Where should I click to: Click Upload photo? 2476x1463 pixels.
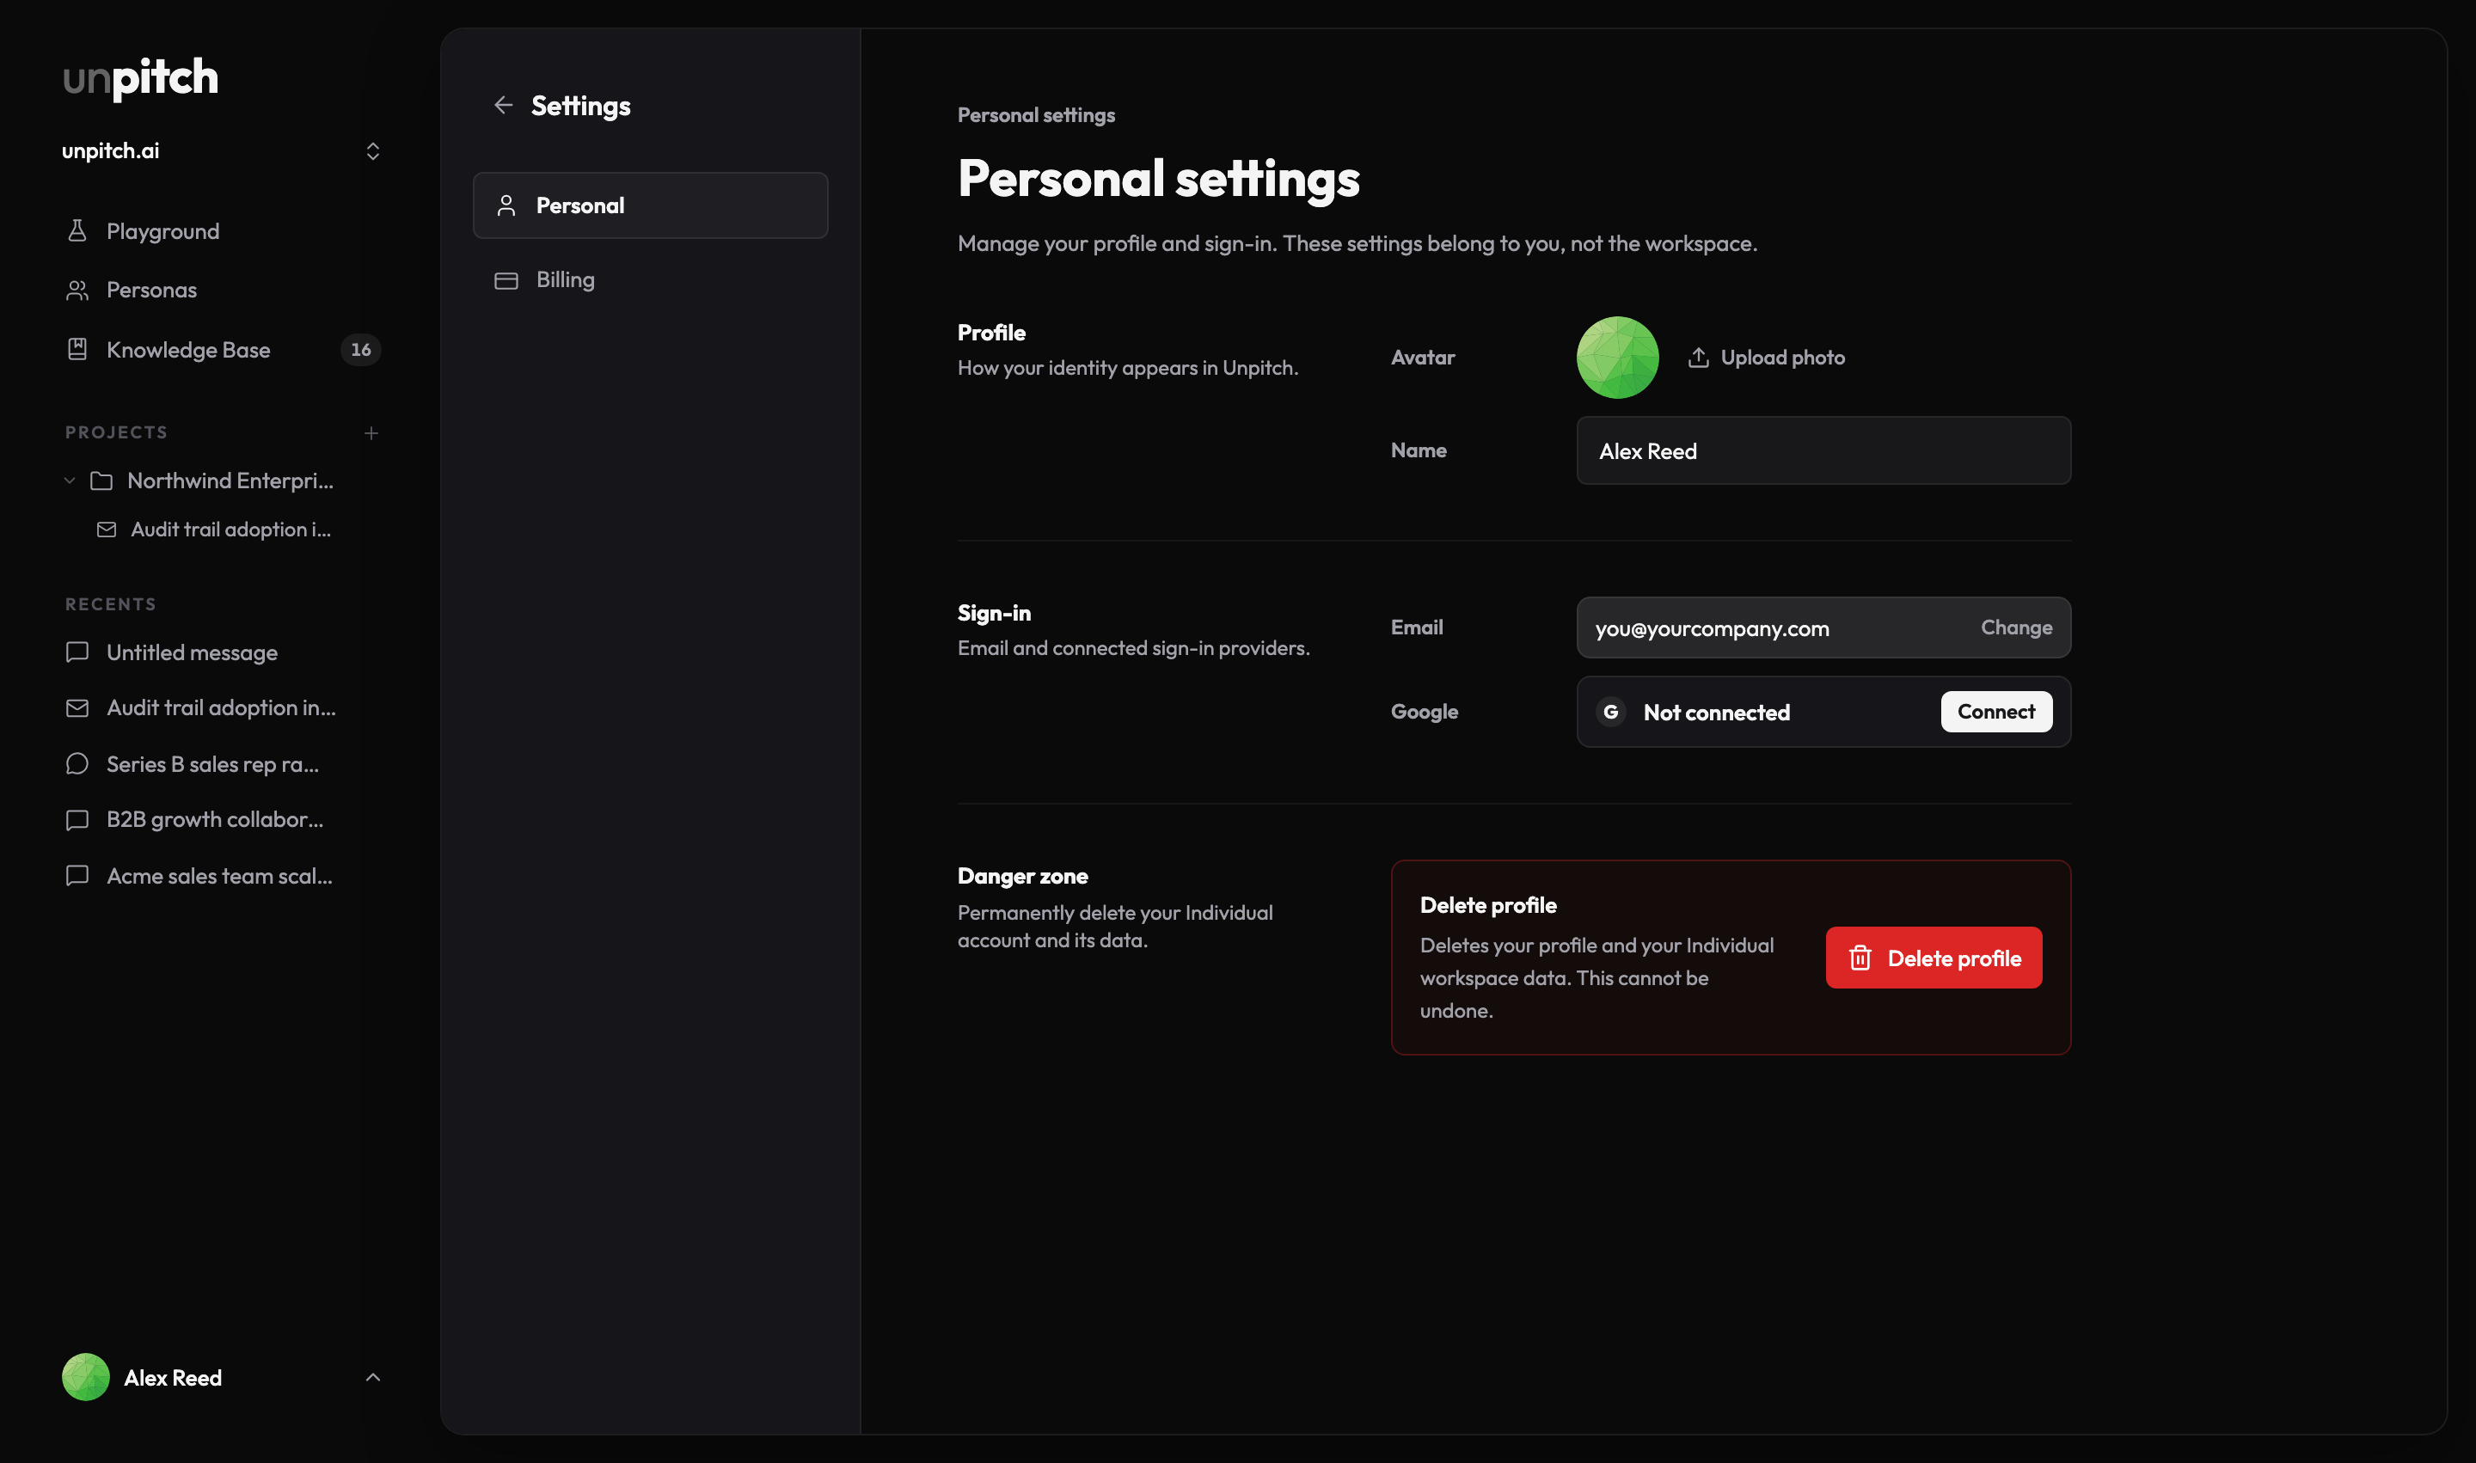[1767, 358]
